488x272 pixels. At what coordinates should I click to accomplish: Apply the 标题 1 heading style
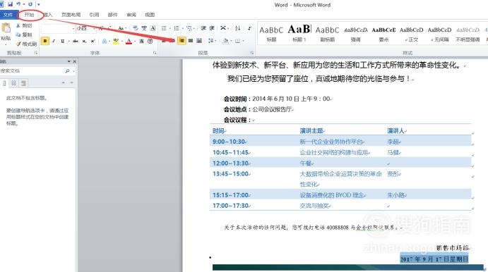(x=299, y=34)
